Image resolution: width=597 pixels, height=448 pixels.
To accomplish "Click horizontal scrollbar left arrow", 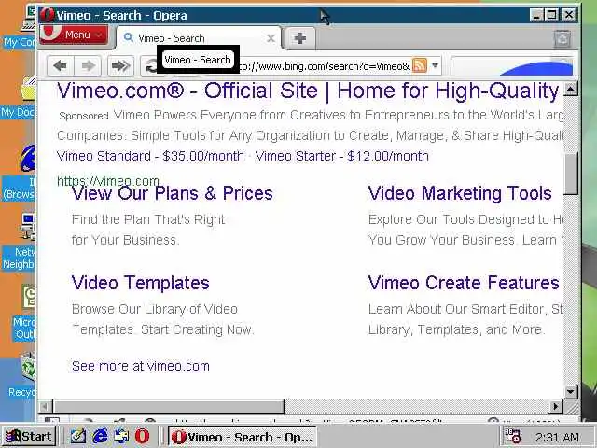I will (46, 407).
